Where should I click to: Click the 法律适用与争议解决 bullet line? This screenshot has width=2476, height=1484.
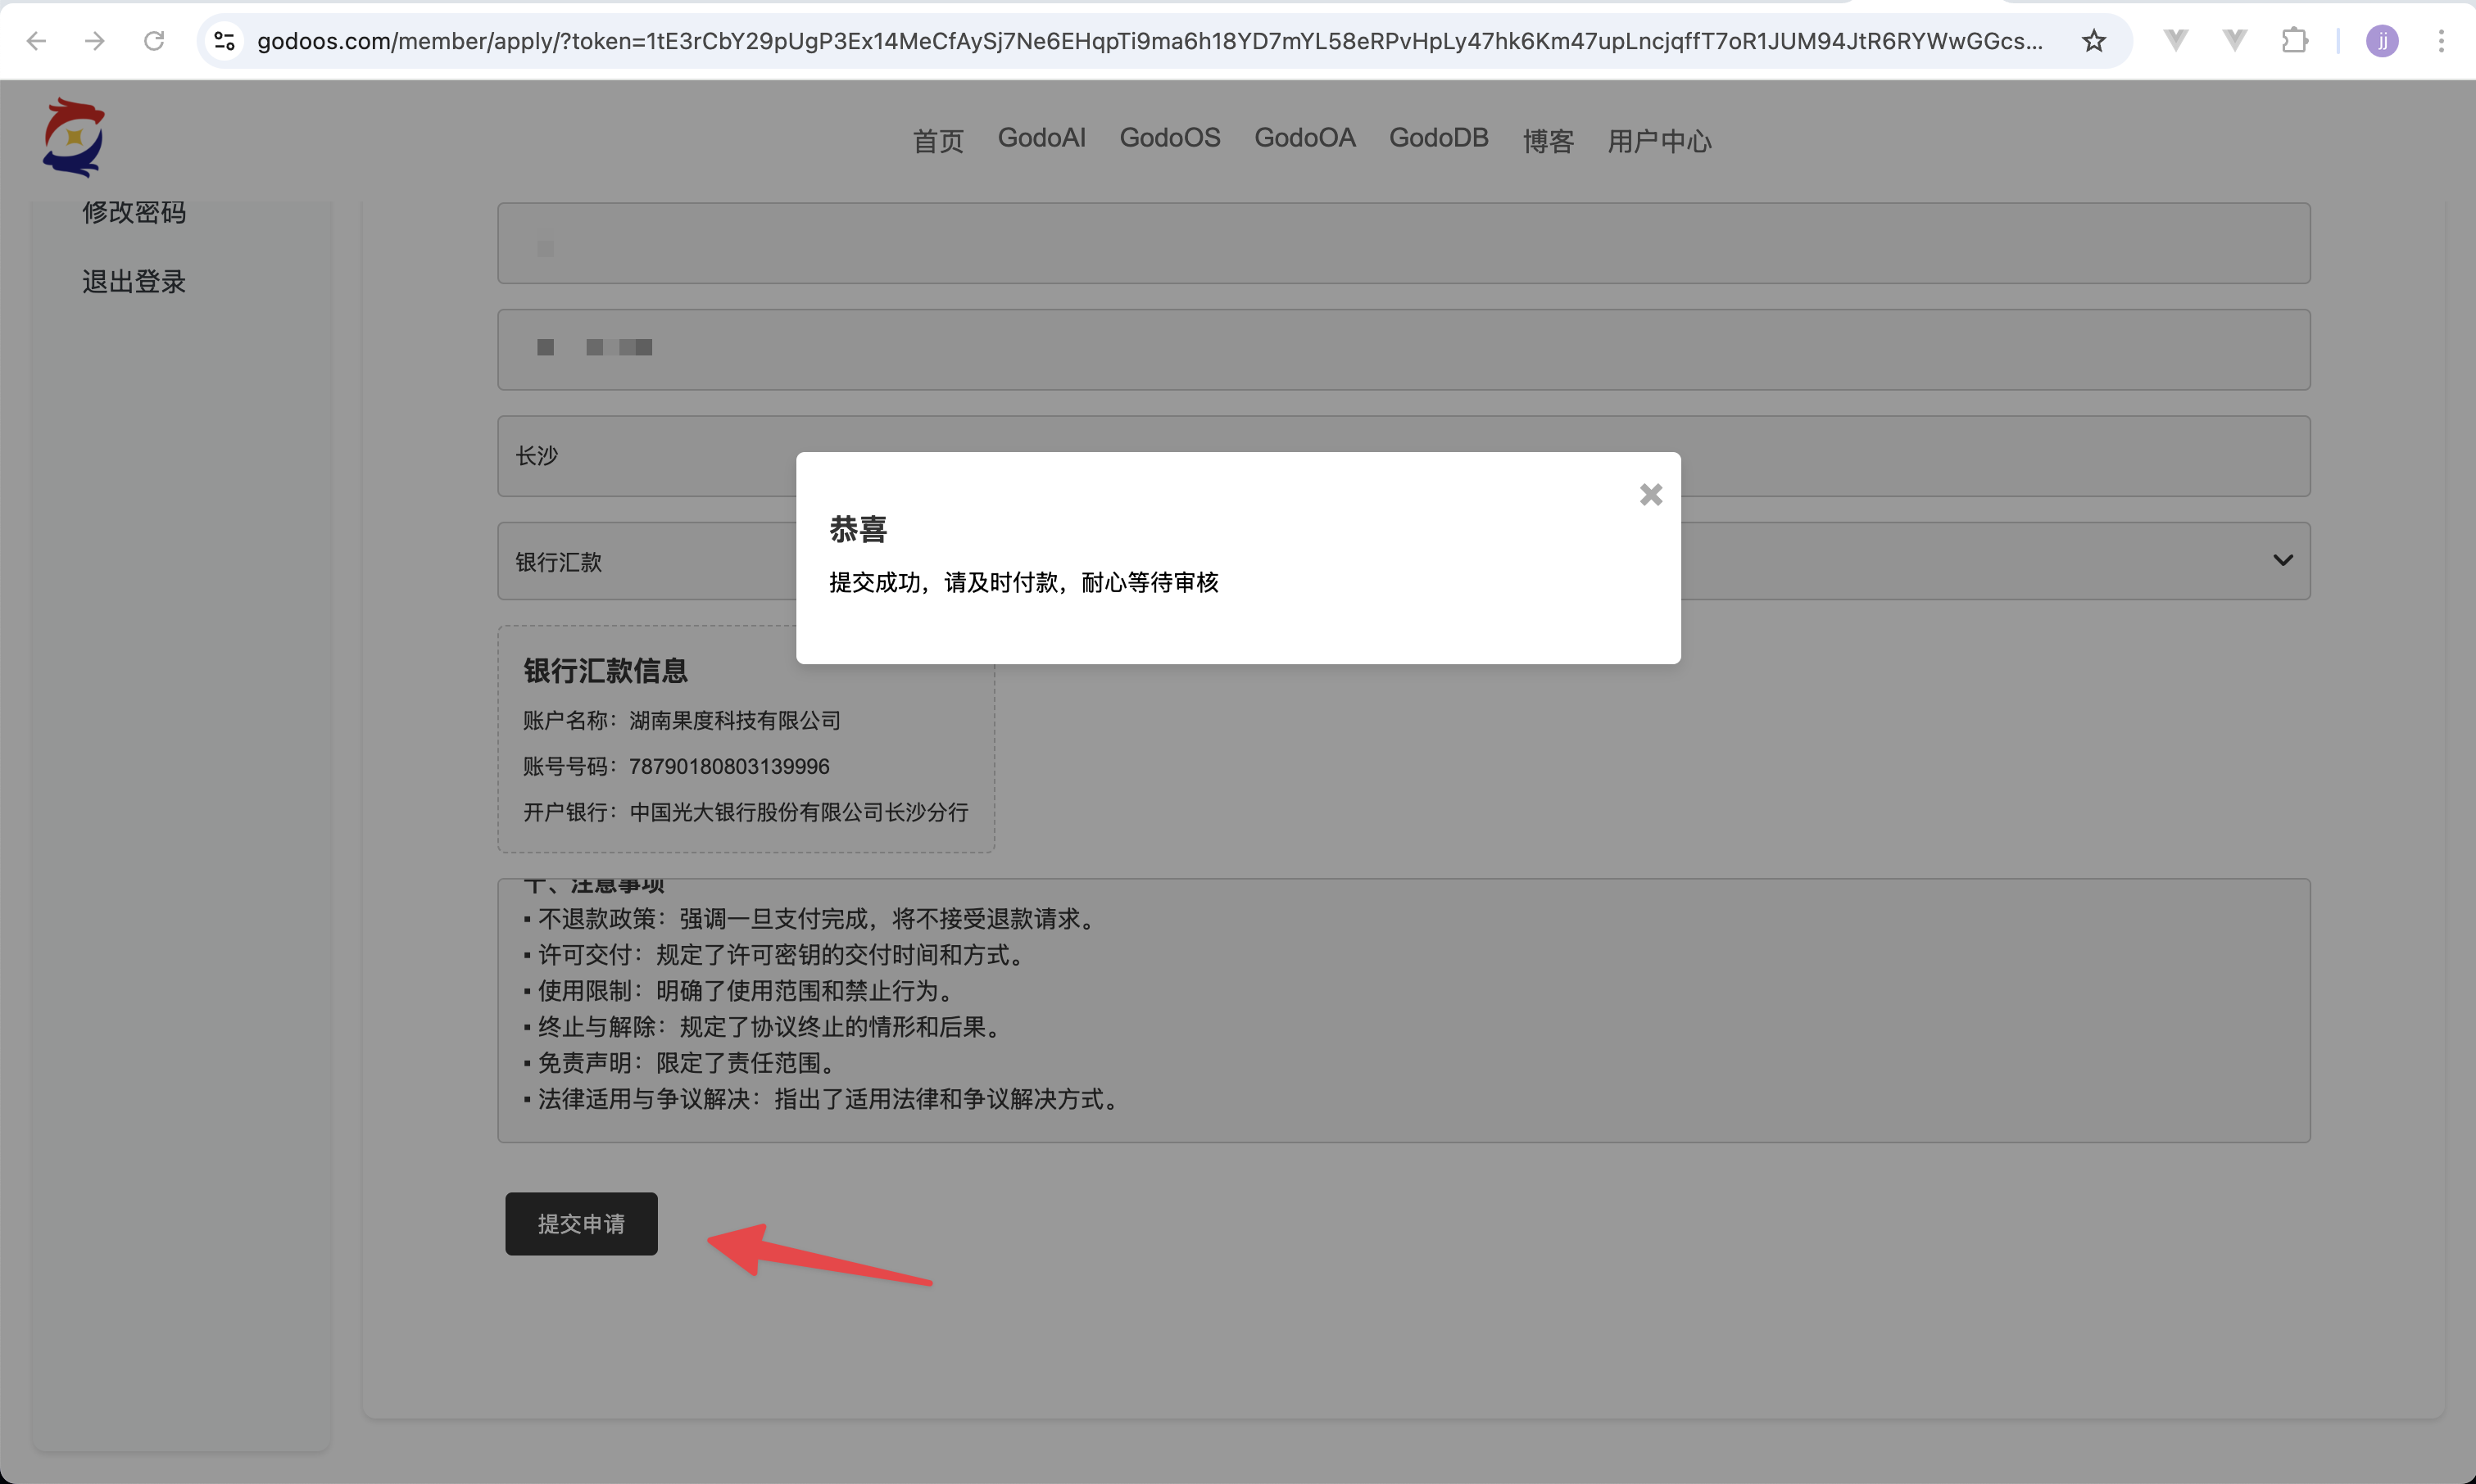click(x=824, y=1099)
